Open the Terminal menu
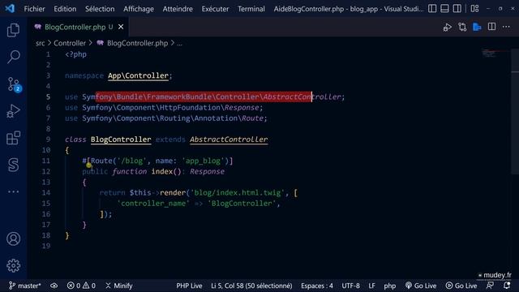The image size is (519, 292). [x=251, y=9]
